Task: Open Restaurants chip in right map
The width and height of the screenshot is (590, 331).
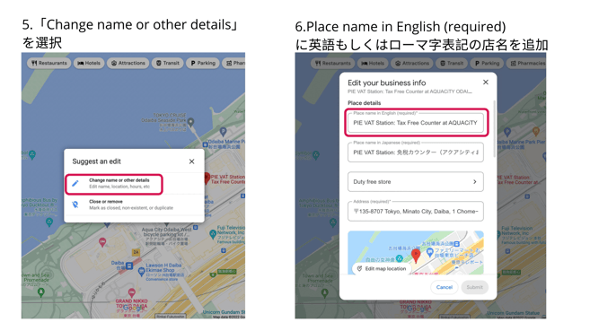Action: coord(333,63)
